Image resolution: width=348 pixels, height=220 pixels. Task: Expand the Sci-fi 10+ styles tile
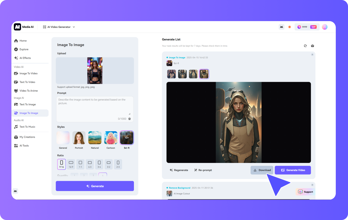point(127,138)
